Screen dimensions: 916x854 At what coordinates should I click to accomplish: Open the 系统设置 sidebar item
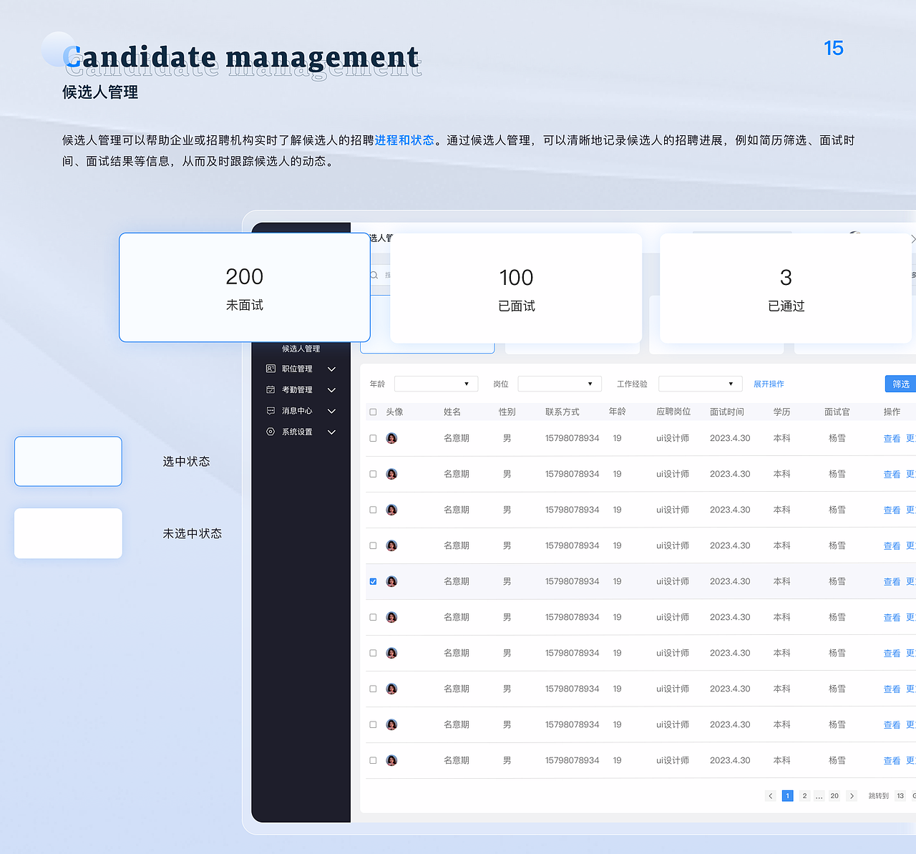(x=297, y=432)
